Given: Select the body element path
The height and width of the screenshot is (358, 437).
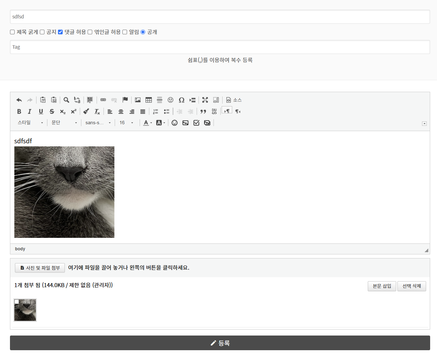Looking at the screenshot, I should (20, 249).
